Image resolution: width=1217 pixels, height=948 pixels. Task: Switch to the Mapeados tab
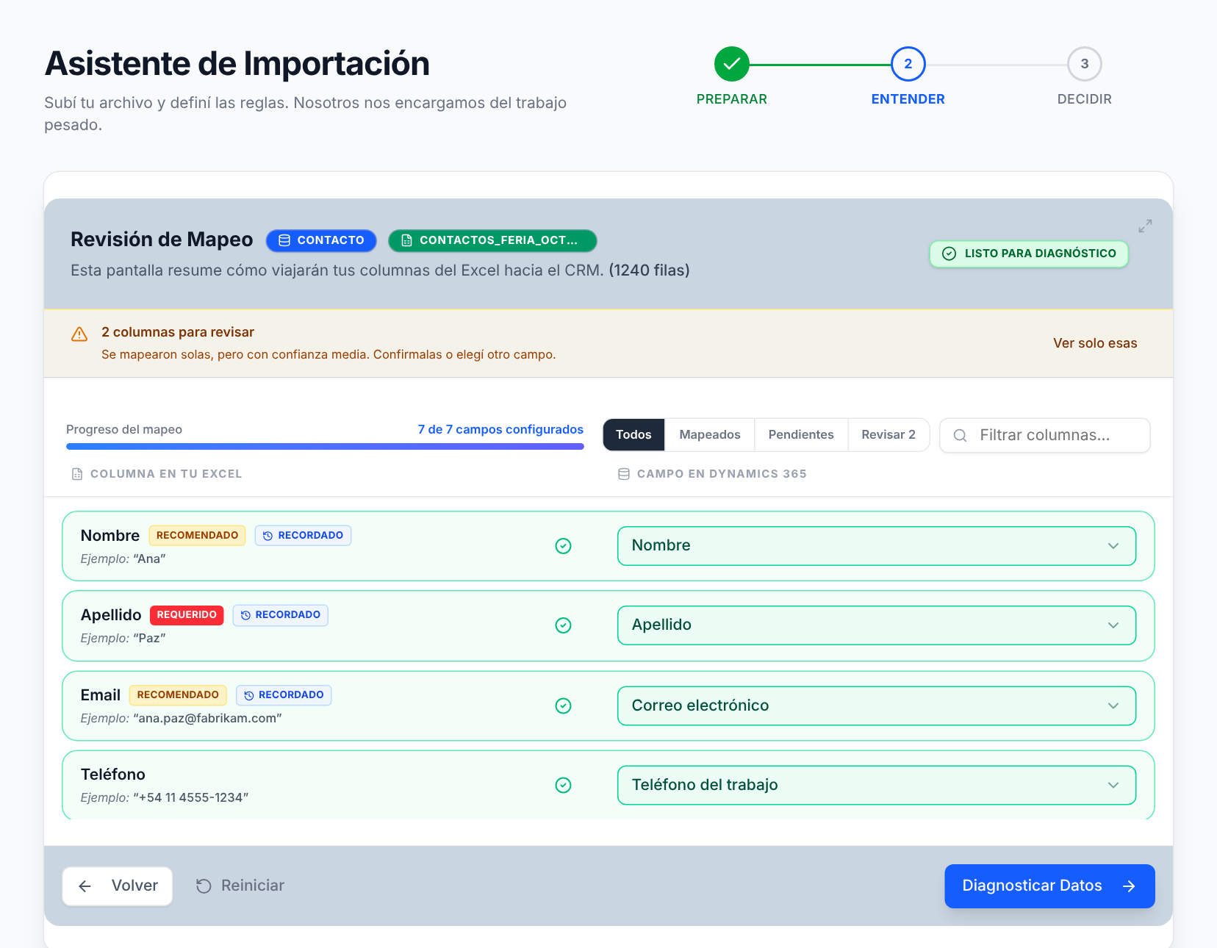pos(710,435)
